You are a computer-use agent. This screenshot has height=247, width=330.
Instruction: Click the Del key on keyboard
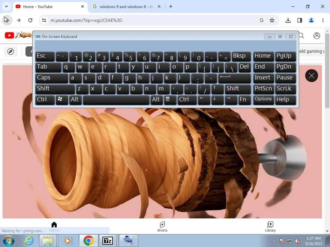click(x=245, y=68)
